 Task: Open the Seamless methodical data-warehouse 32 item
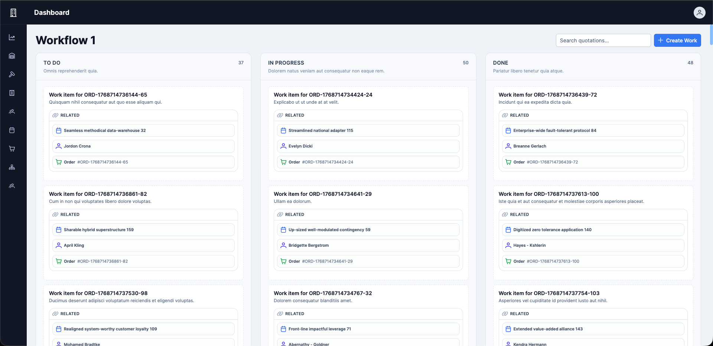[x=143, y=130]
